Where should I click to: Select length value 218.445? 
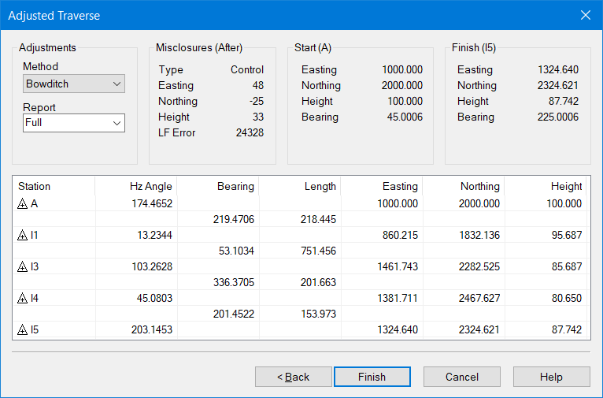[x=318, y=219]
